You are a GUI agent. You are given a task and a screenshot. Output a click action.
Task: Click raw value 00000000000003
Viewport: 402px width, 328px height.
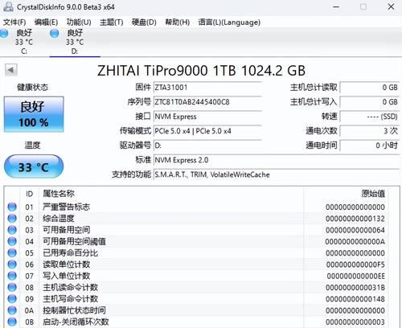[355, 322]
